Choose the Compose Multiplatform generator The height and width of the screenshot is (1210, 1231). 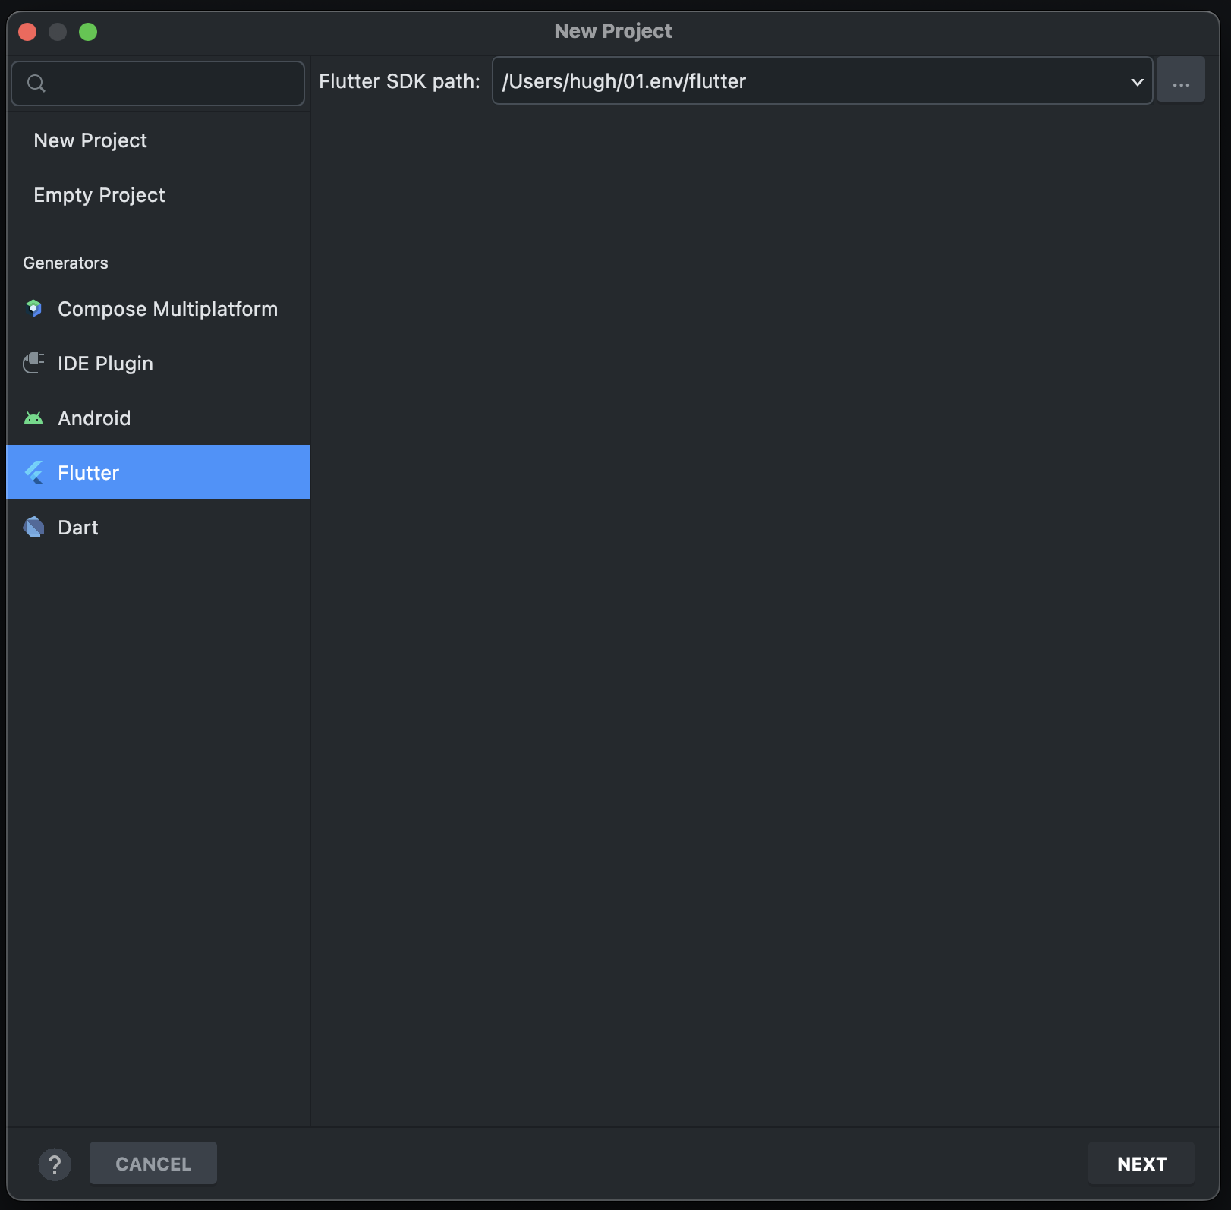158,309
